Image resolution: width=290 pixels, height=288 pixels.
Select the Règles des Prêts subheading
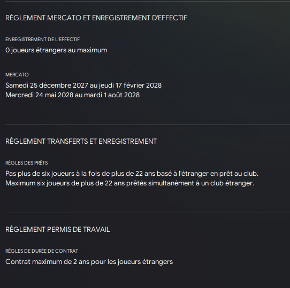(26, 163)
